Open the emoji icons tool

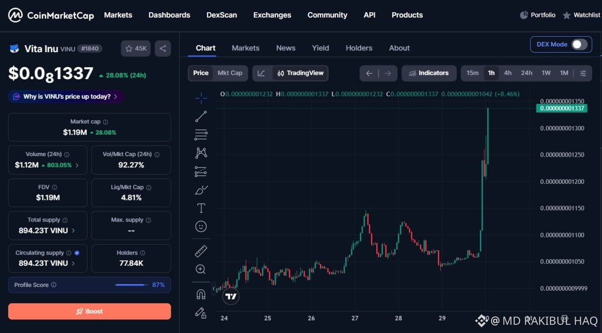pyautogui.click(x=201, y=227)
